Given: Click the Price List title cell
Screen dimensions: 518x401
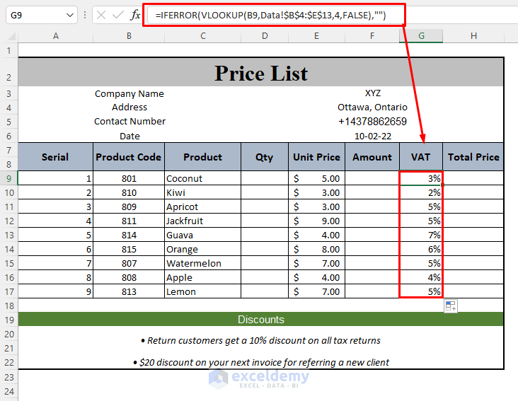Looking at the screenshot, I should coord(261,73).
